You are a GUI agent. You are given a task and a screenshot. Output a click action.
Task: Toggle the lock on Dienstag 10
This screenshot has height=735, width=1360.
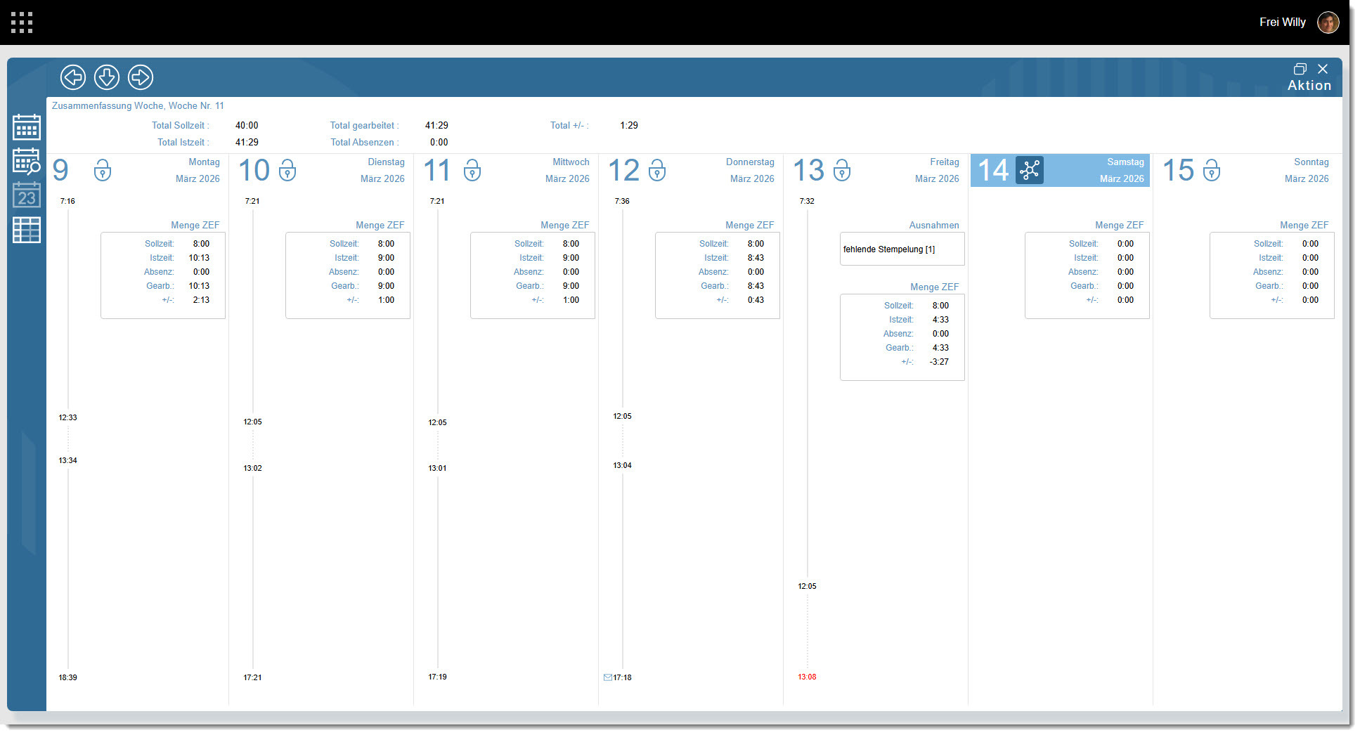(x=287, y=170)
